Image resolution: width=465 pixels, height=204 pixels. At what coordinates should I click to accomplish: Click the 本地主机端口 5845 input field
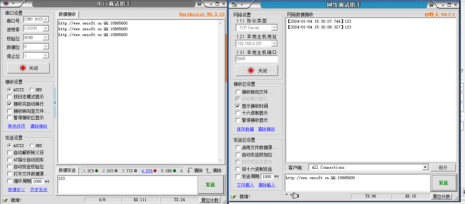click(256, 59)
